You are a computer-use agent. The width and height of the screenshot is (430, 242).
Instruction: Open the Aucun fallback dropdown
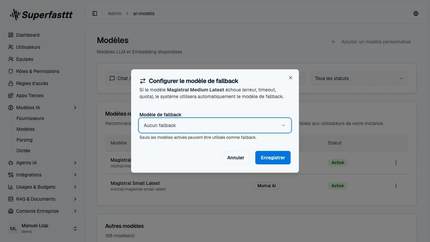215,125
